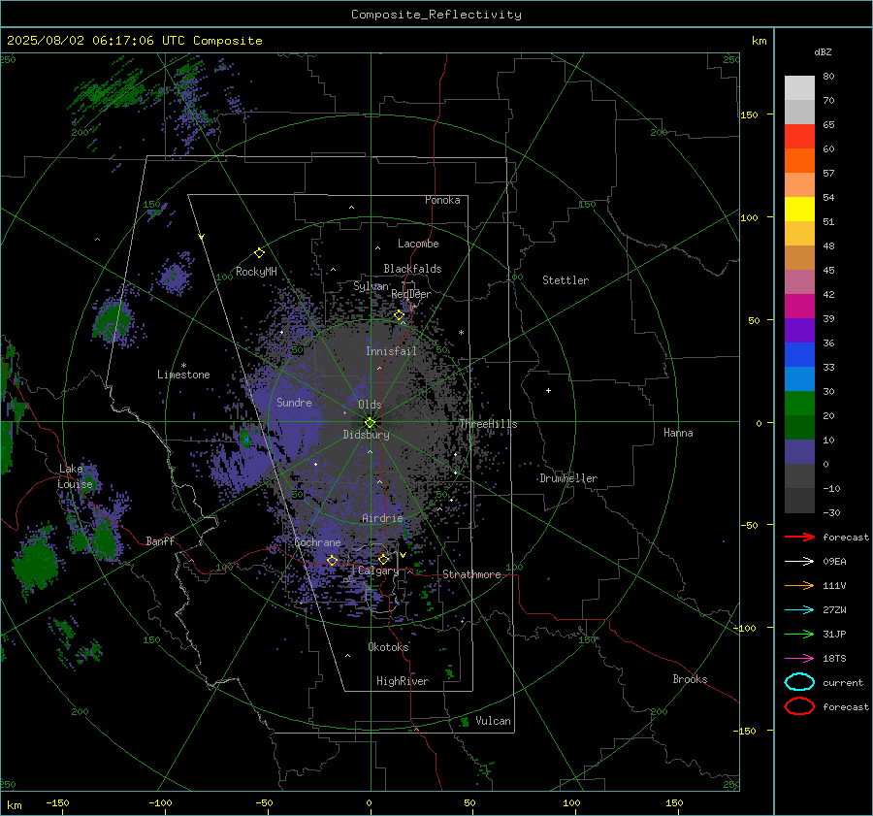Click the cyan 27ZW arrow legend icon
Screen dimensions: 873x816
[x=799, y=610]
